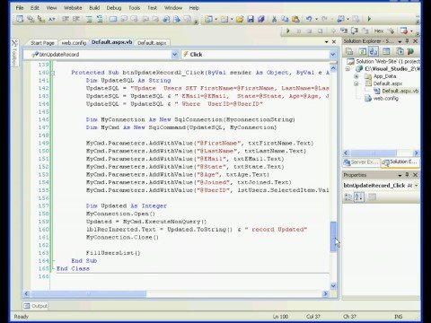This screenshot has width=431, height=323.
Task: Cut selection with the scissors icon
Action: (x=274, y=20)
